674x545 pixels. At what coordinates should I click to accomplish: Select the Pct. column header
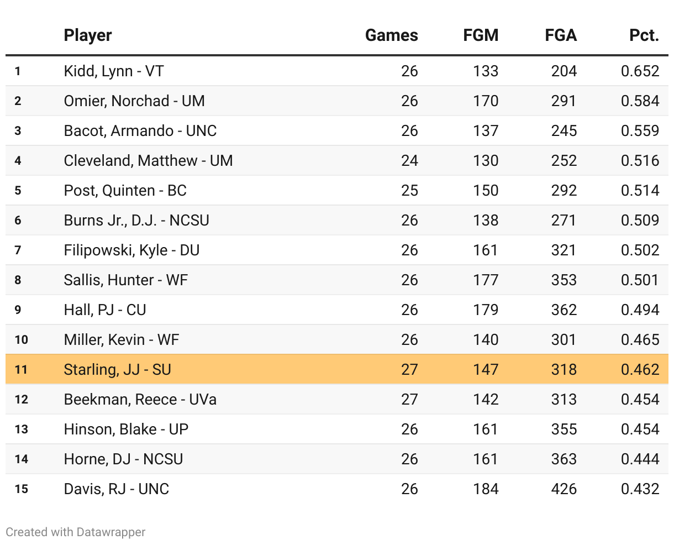(644, 35)
